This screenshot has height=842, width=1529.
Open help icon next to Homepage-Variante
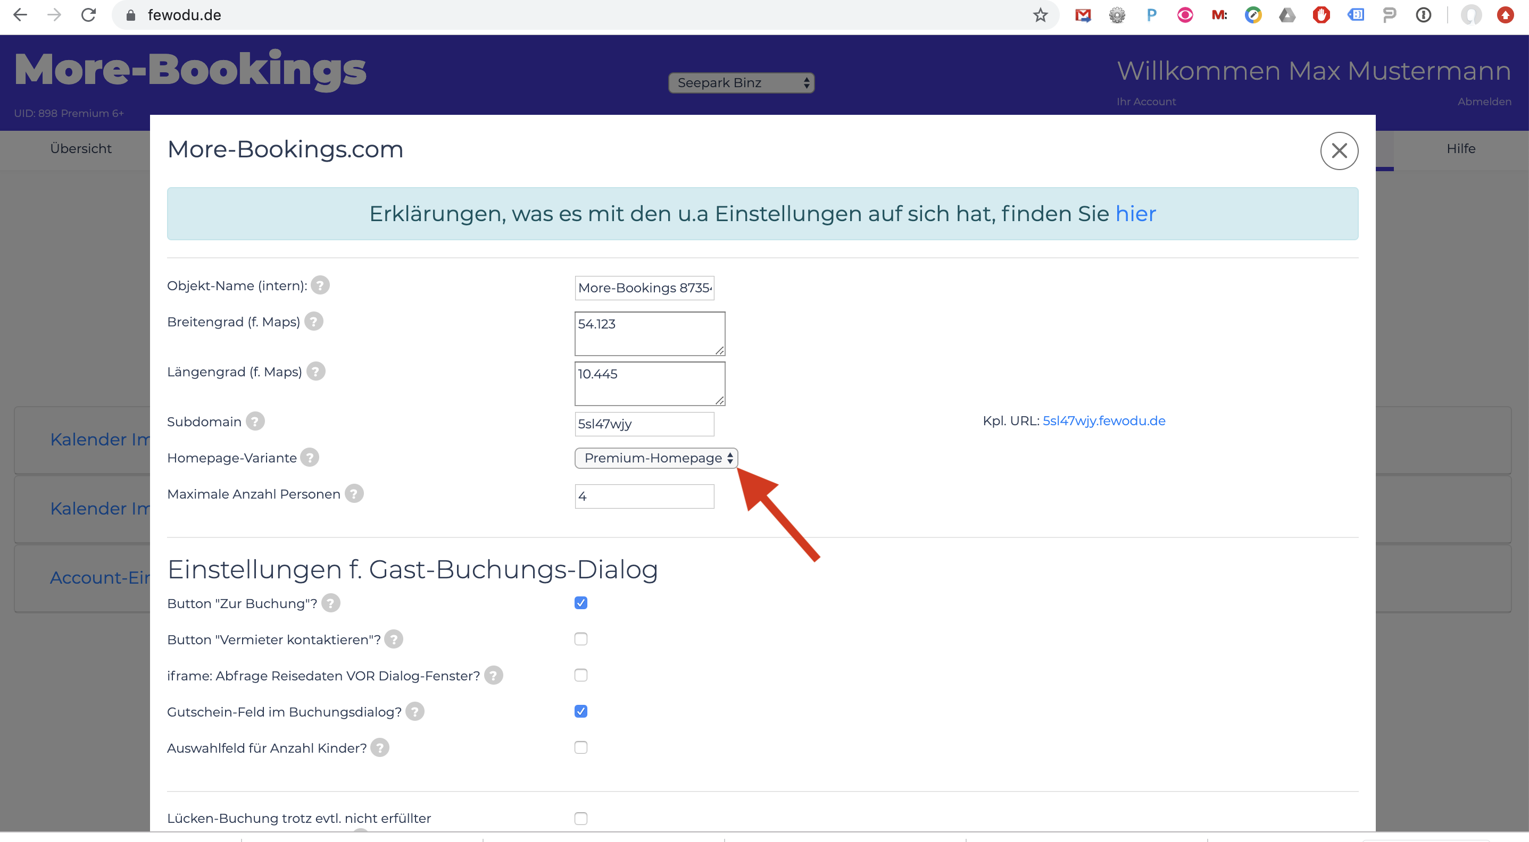click(310, 457)
